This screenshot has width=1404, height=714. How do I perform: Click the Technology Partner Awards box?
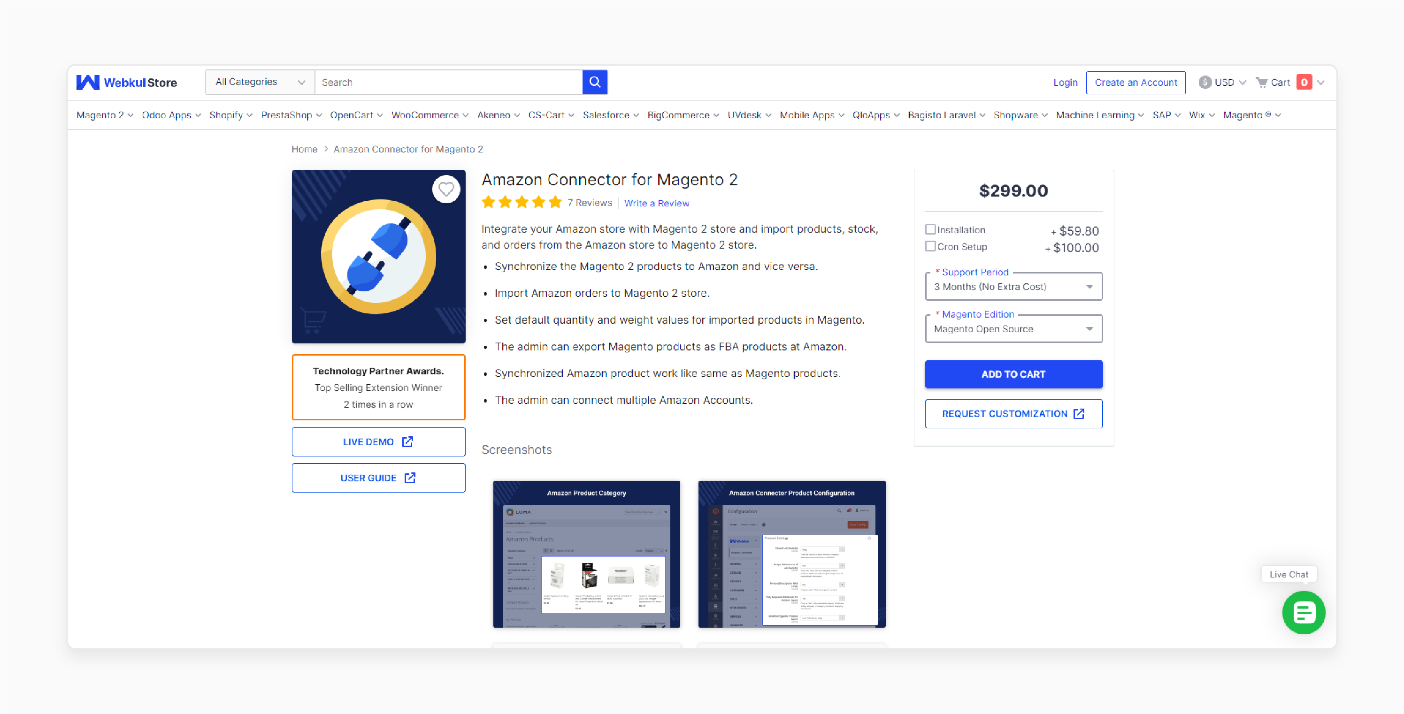378,387
